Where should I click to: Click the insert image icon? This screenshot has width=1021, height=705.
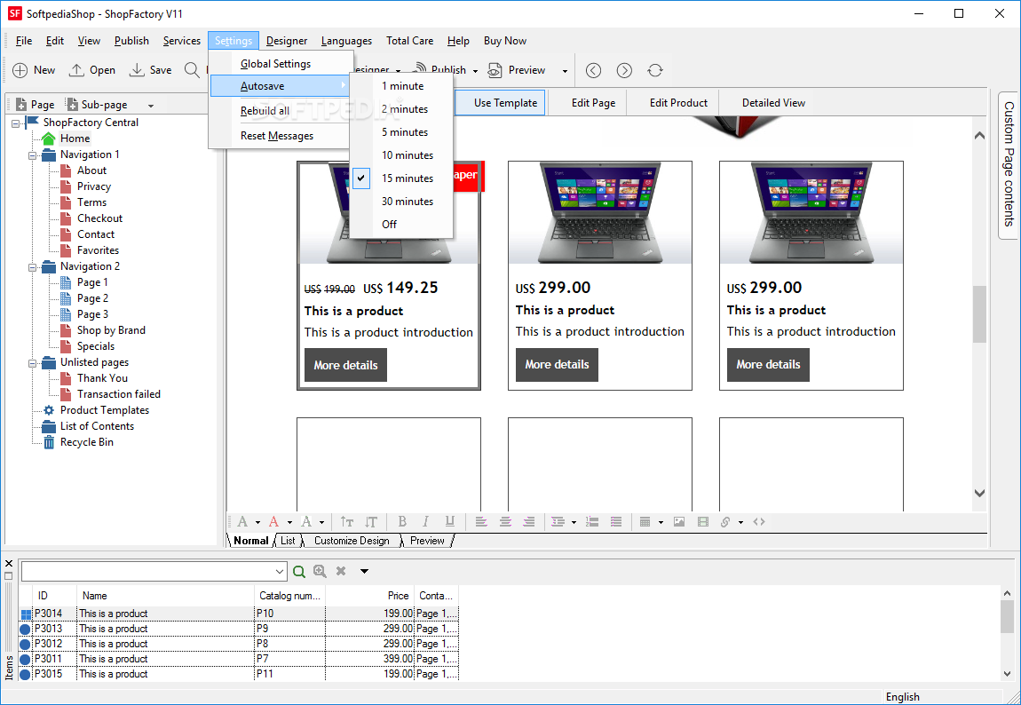[679, 521]
